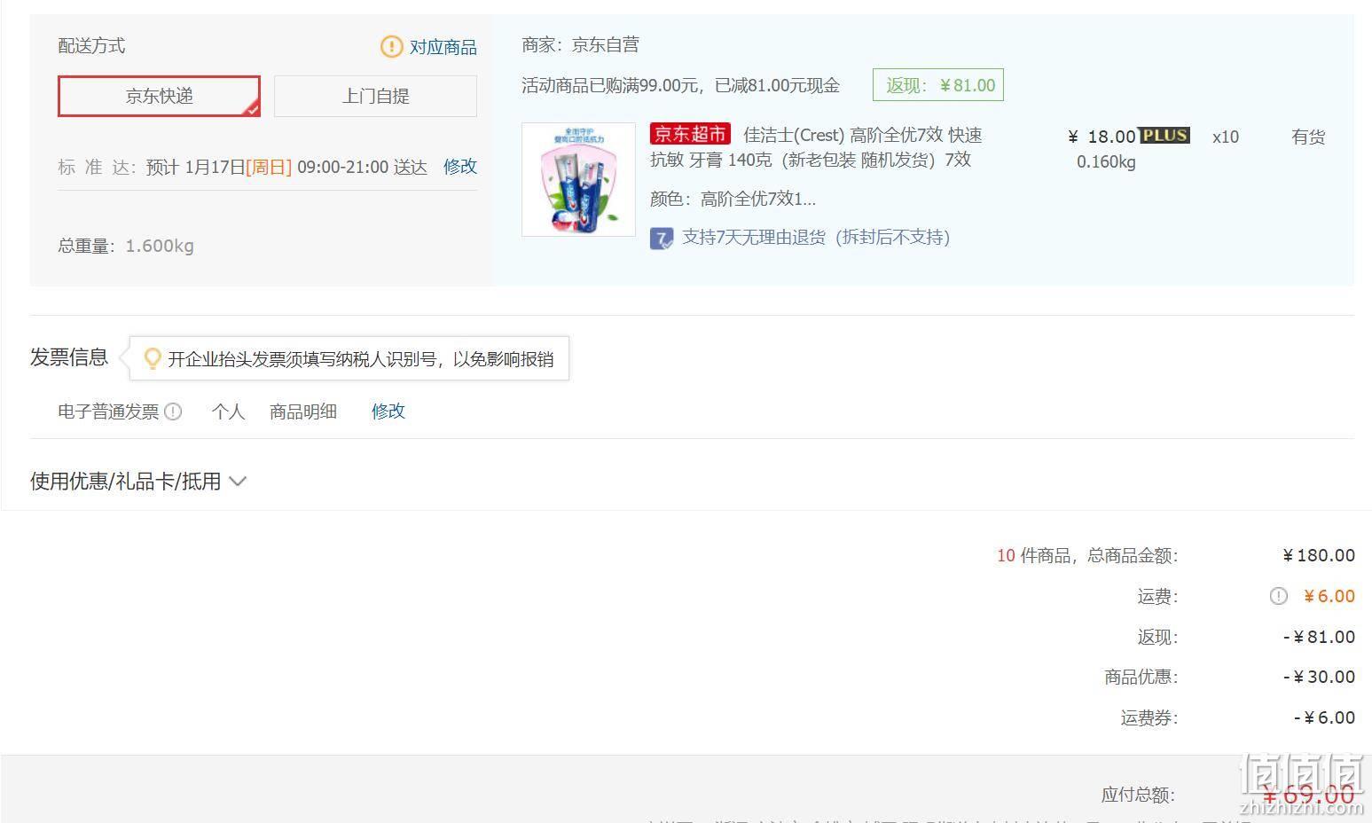Click the 7-day return icon
The image size is (1372, 823).
coord(662,239)
